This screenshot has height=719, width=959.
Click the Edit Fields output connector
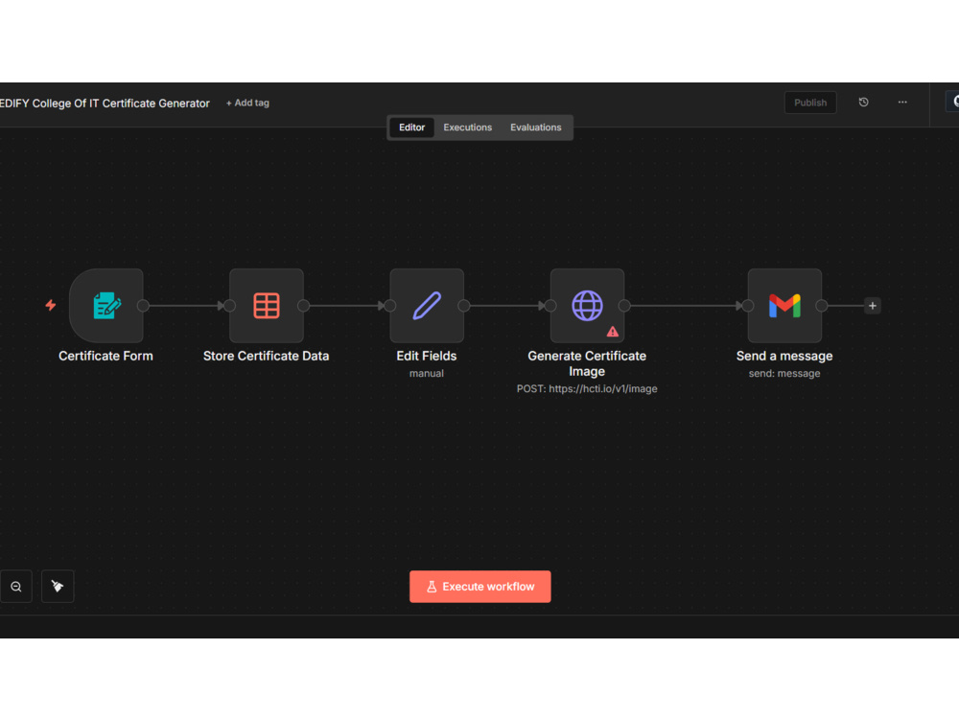click(x=463, y=306)
